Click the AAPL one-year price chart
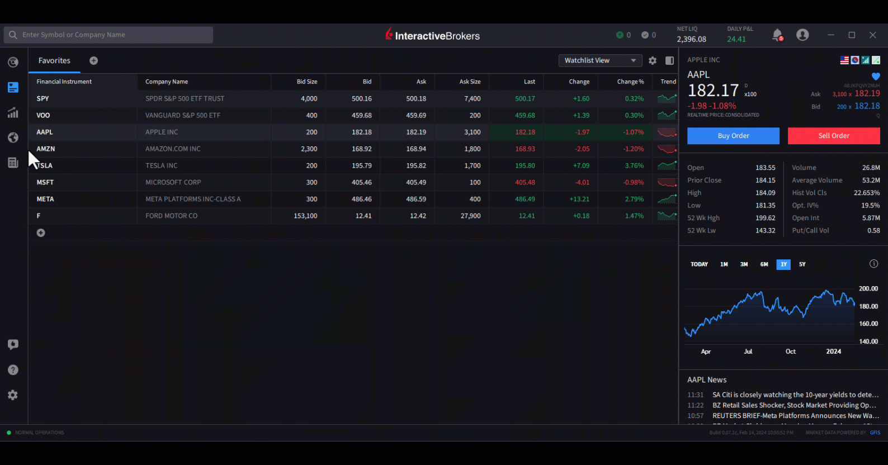 (769, 315)
